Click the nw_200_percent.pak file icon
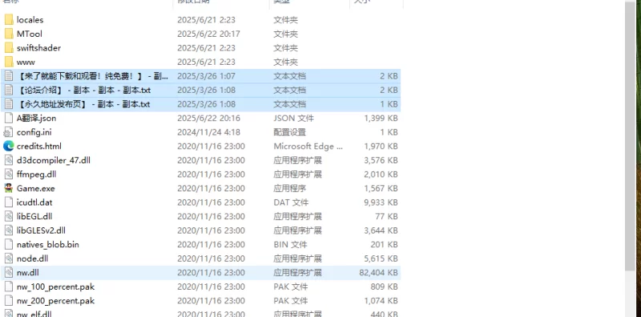The image size is (641, 317). (9, 301)
